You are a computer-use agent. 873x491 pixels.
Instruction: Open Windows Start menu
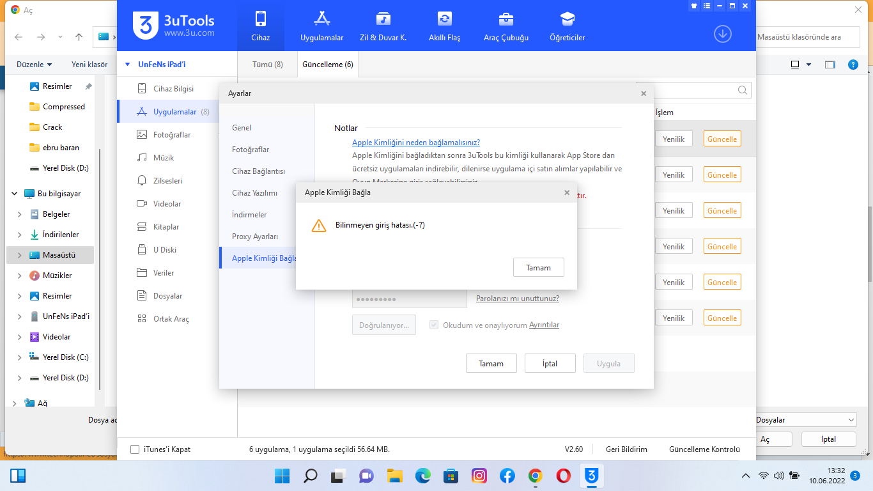tap(282, 476)
